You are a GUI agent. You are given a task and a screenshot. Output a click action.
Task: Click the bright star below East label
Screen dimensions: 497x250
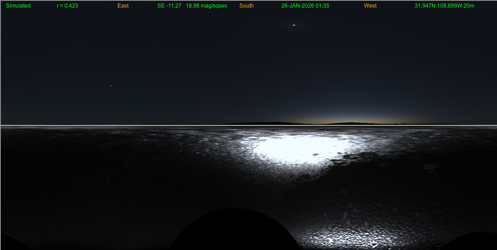tap(111, 85)
